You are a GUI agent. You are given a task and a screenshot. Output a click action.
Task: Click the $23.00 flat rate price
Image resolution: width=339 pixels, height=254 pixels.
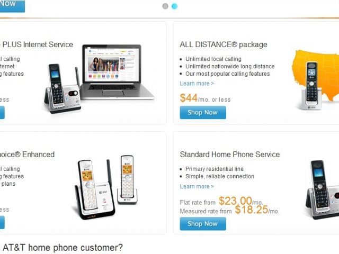[235, 201]
